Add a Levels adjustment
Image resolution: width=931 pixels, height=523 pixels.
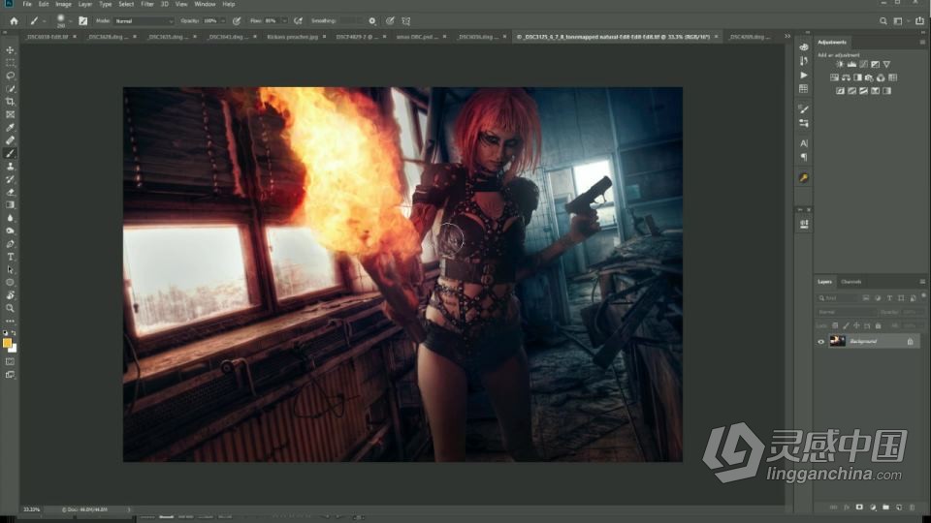851,64
